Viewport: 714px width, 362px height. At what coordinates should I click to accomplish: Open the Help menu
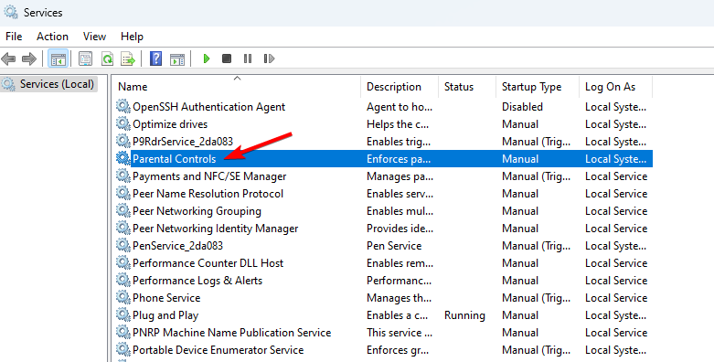click(x=132, y=37)
